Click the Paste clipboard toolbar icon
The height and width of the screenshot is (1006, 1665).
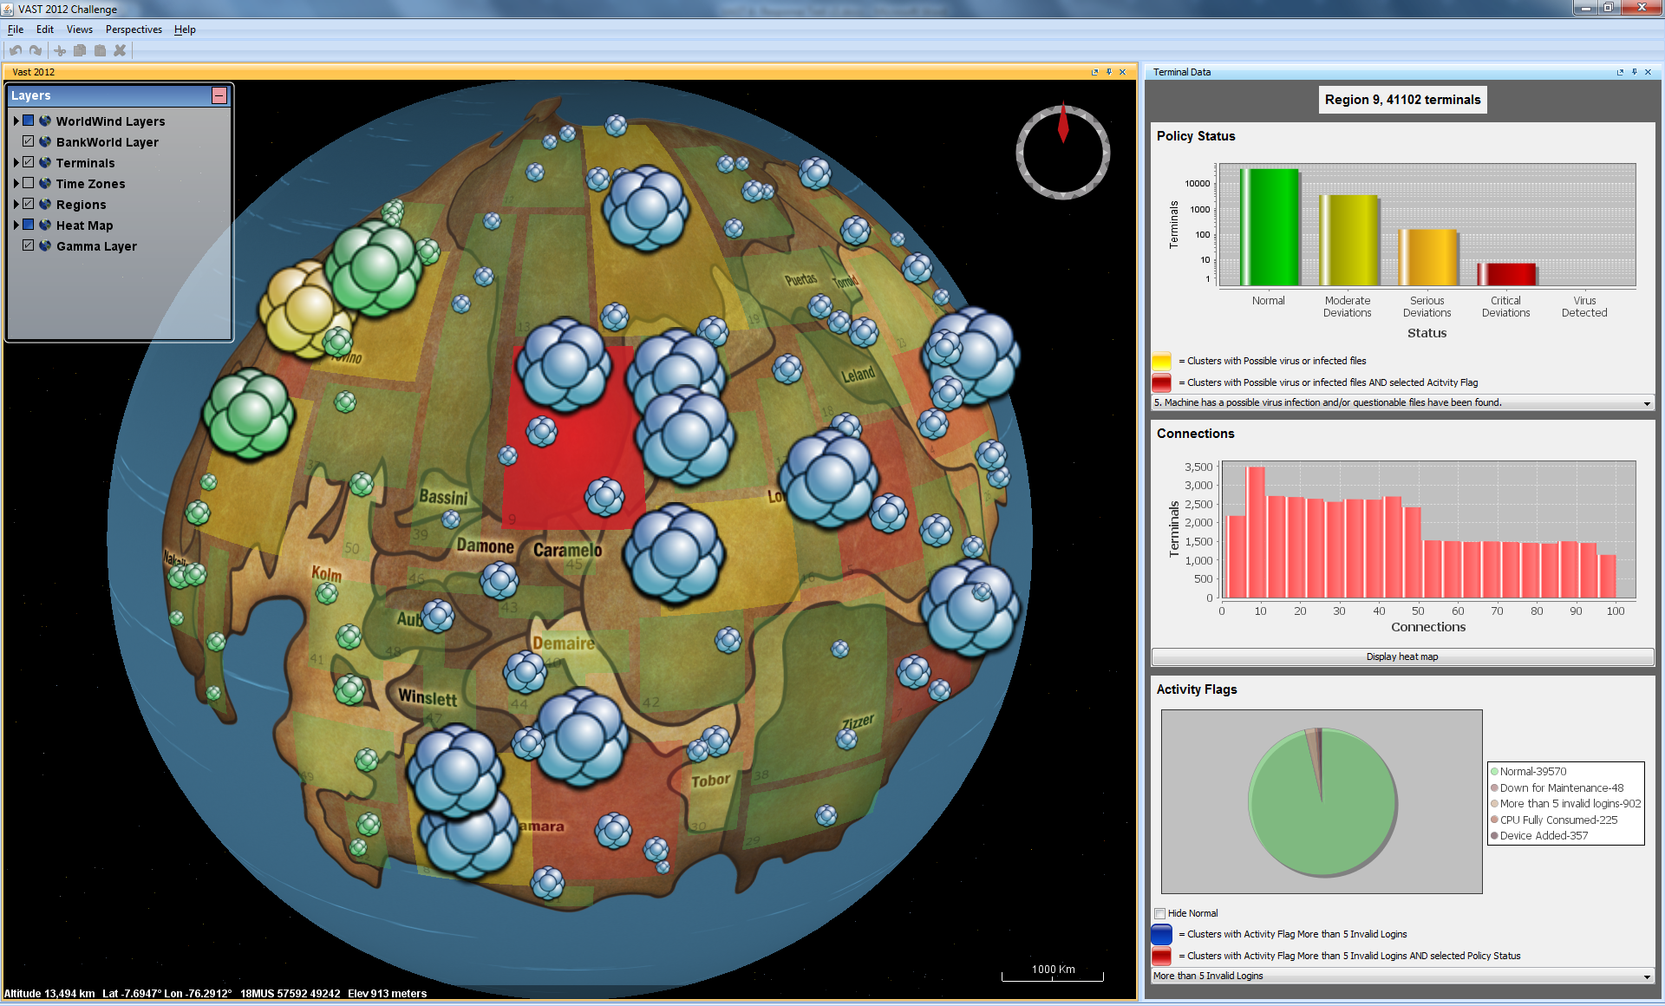tap(100, 50)
